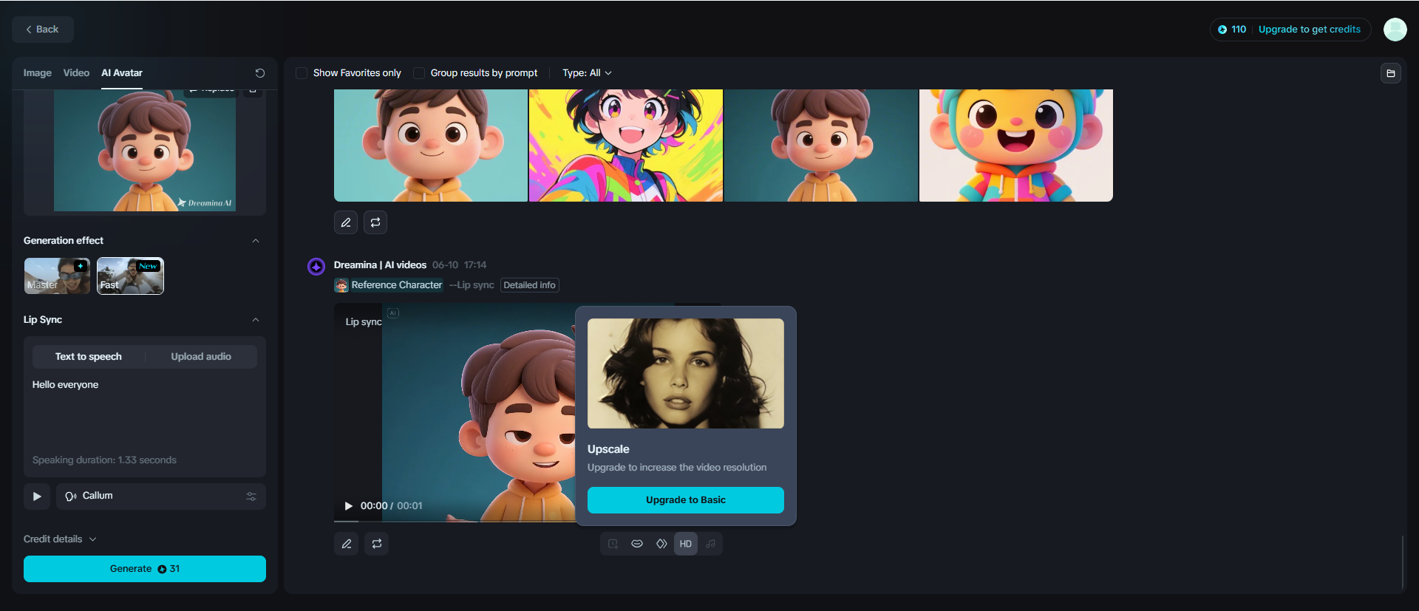
Task: Enable Group results by prompt
Action: (419, 73)
